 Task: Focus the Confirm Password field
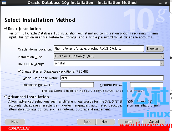pyautogui.click(x=146, y=85)
